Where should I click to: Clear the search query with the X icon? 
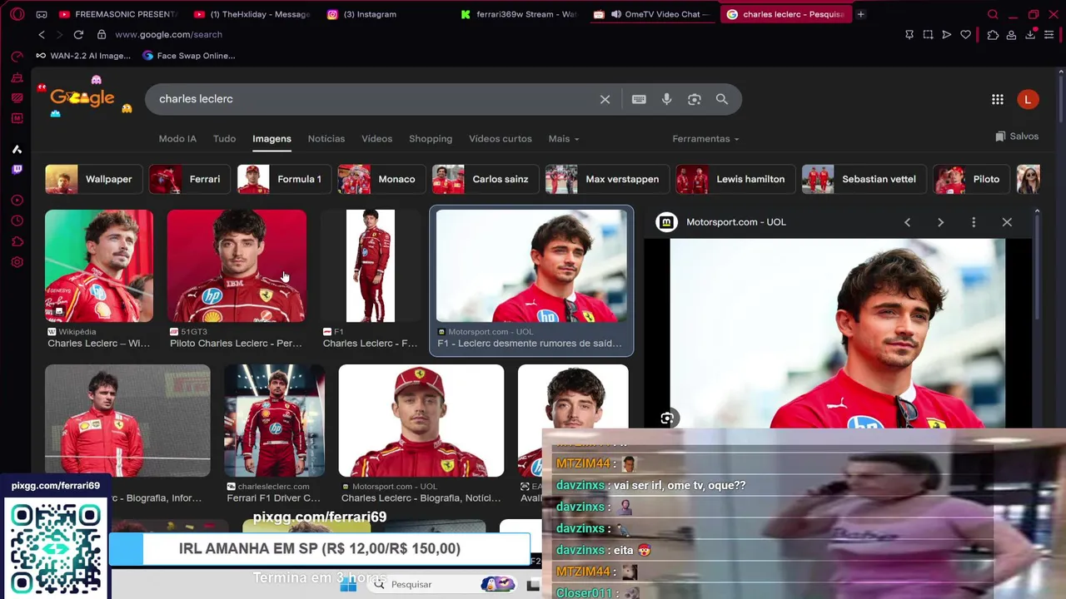pyautogui.click(x=605, y=99)
